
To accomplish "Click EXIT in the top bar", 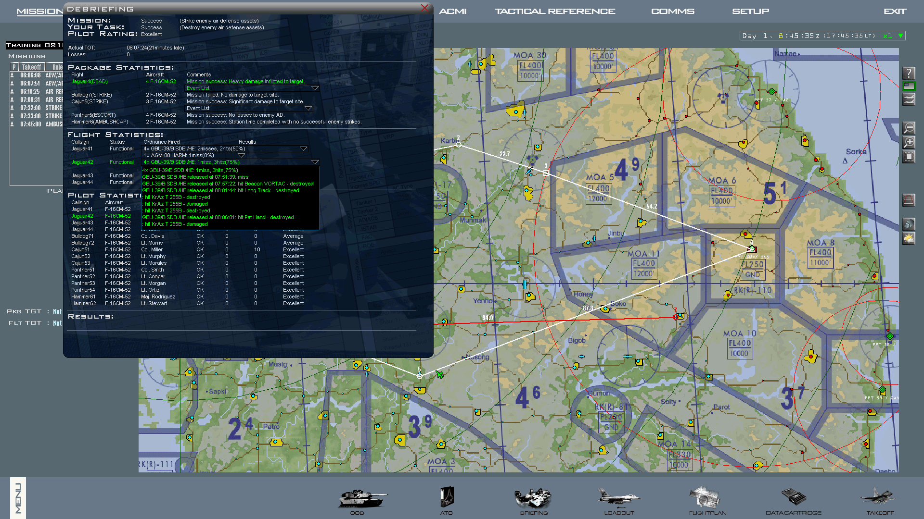I will [895, 11].
